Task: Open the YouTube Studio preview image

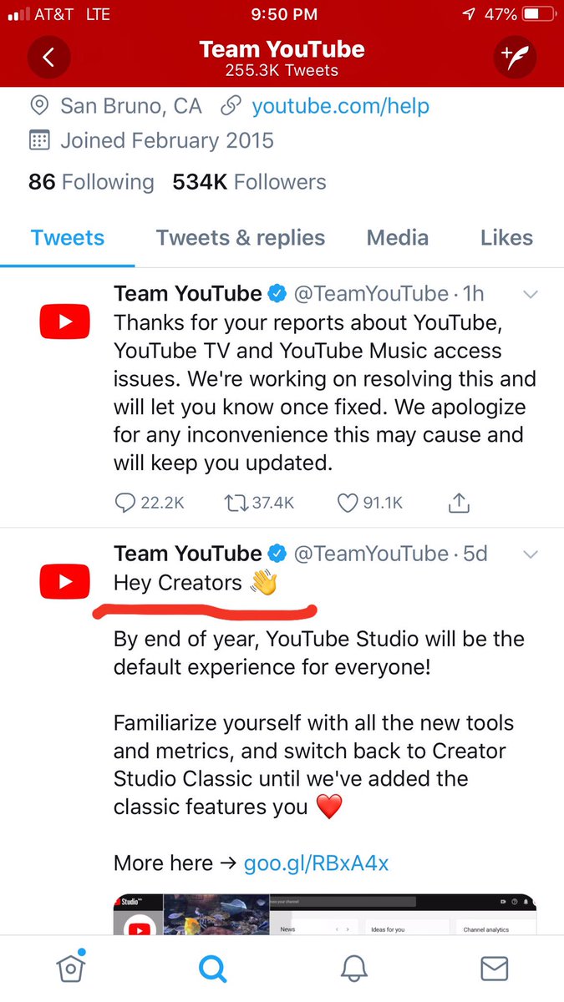Action: (x=324, y=914)
